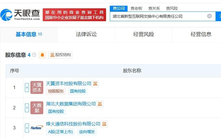Select the 大数据 company logo thumbnail
The image size is (221, 138).
pos(37,108)
